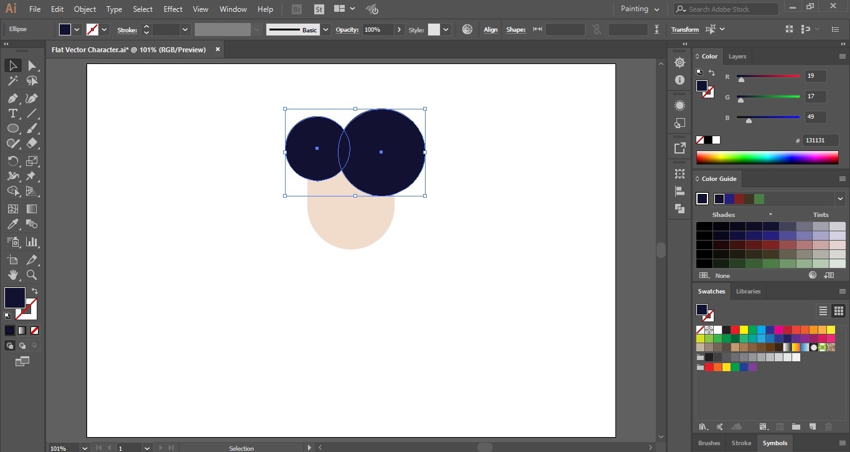Open the Brushes panel at bottom right
This screenshot has width=850, height=452.
coord(709,443)
